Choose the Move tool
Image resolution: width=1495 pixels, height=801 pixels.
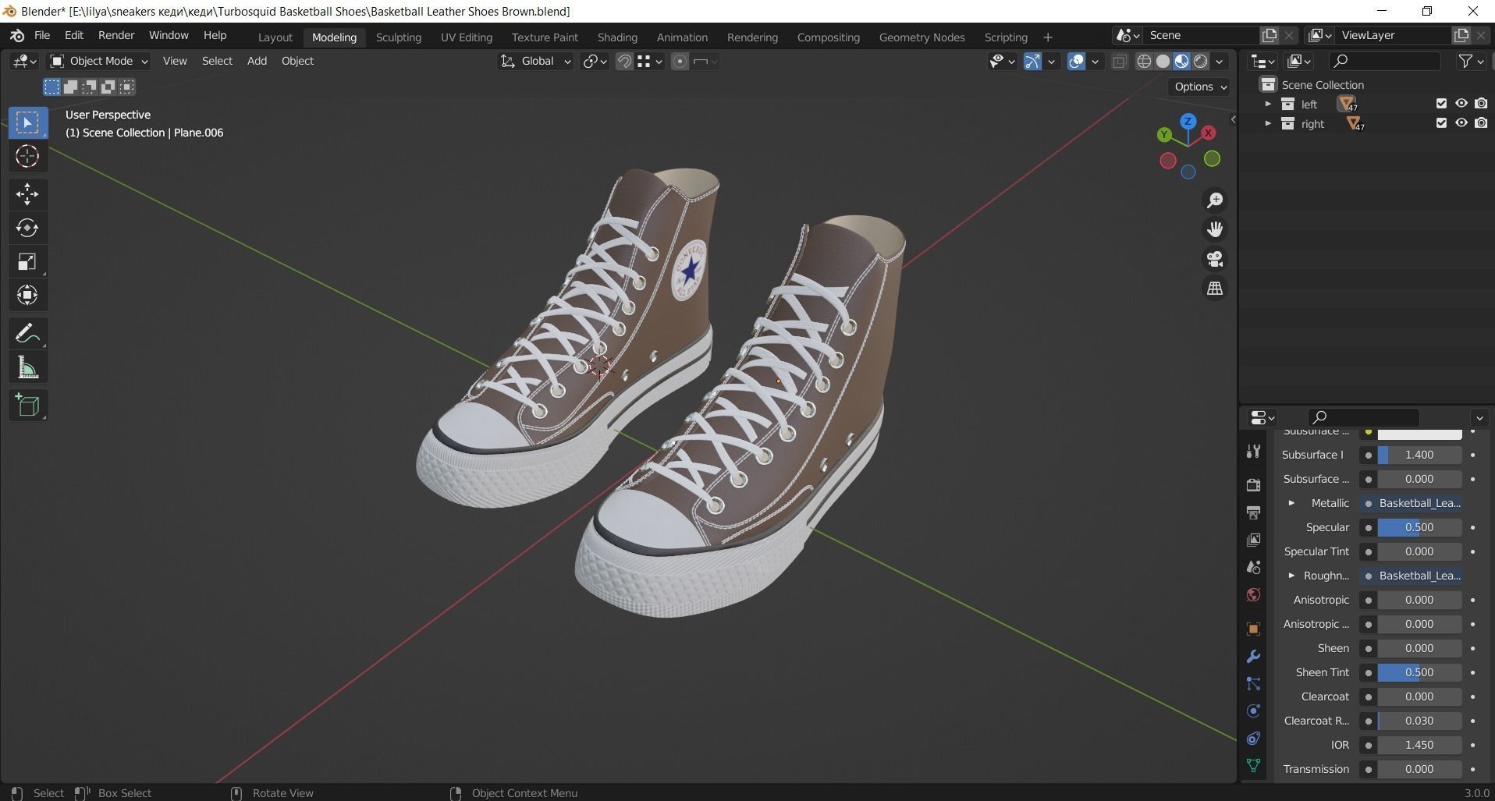click(27, 194)
